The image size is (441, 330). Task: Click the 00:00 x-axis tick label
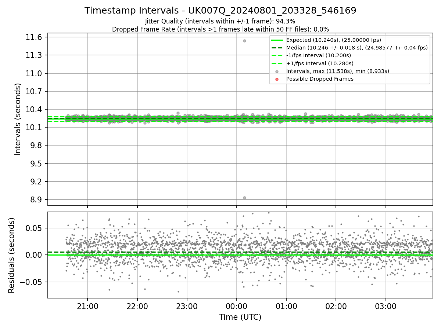tap(236, 306)
